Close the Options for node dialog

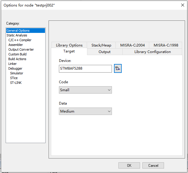click(x=182, y=5)
